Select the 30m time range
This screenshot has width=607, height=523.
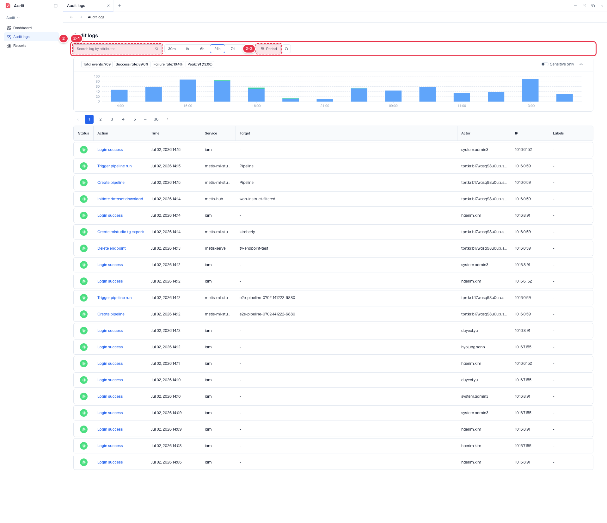coord(172,49)
